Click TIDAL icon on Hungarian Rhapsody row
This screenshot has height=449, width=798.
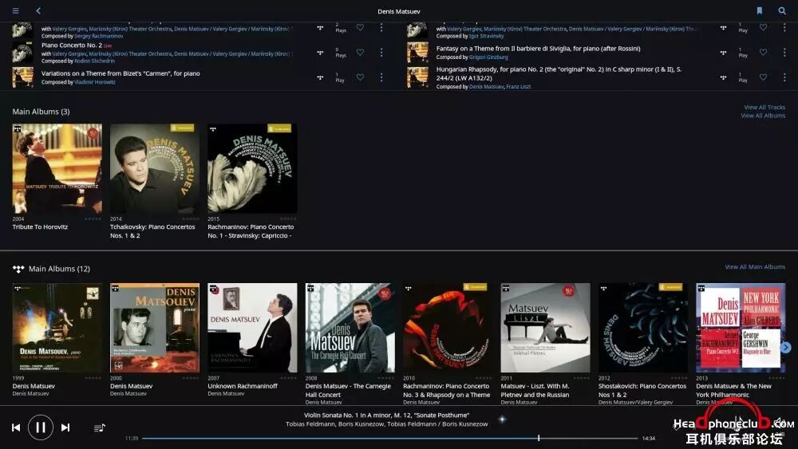pyautogui.click(x=723, y=77)
